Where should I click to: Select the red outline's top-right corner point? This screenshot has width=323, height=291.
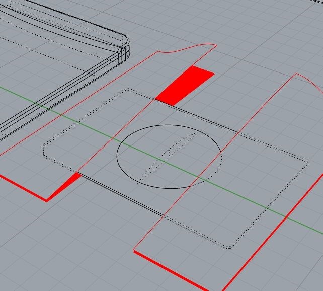click(x=295, y=74)
